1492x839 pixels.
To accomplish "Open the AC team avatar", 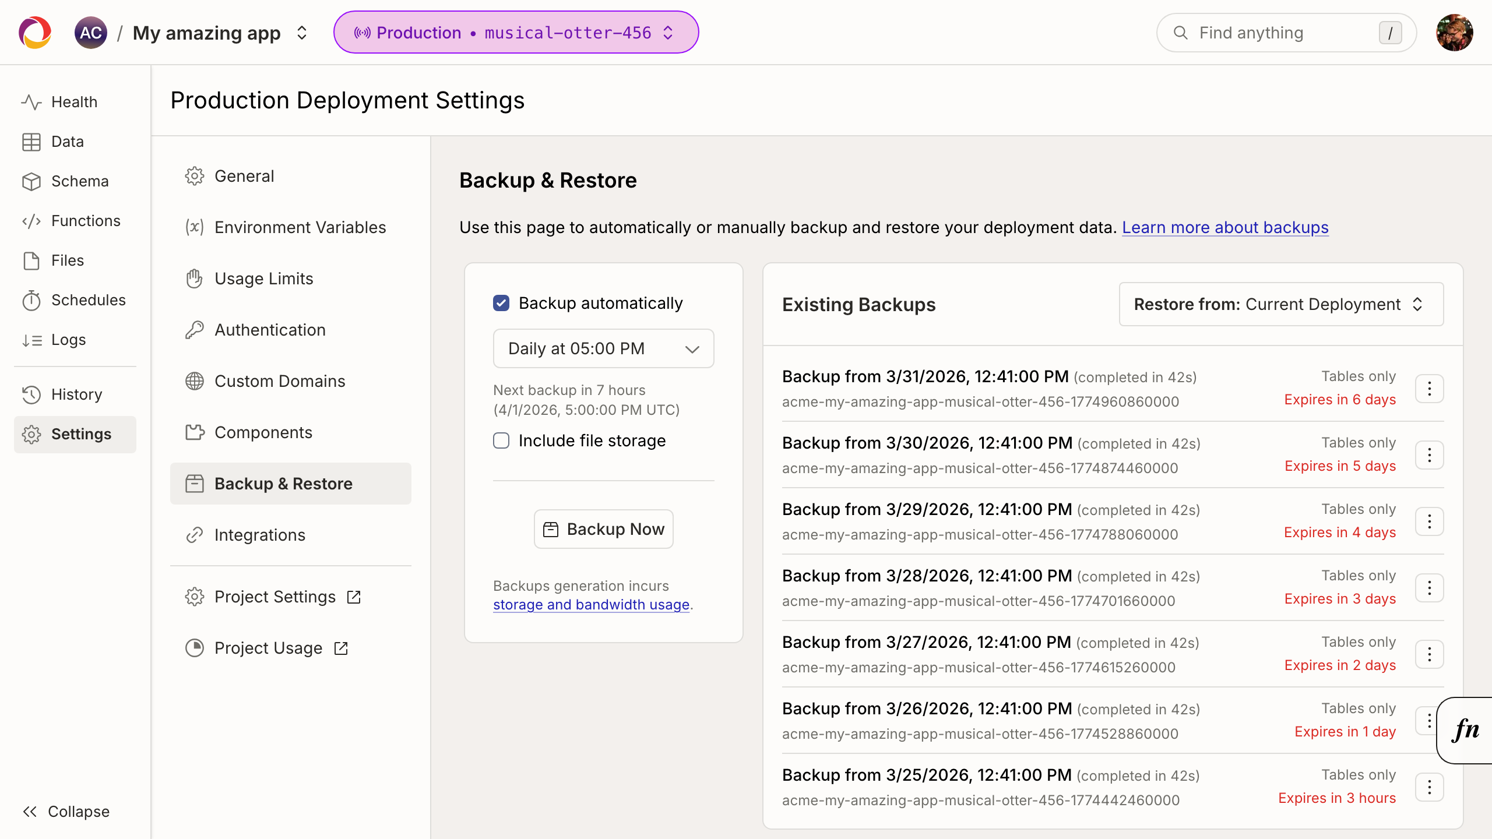I will [91, 33].
